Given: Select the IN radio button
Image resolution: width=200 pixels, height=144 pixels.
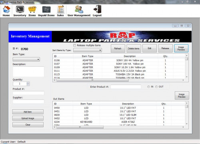Looking at the screenshot, I should click(148, 87).
